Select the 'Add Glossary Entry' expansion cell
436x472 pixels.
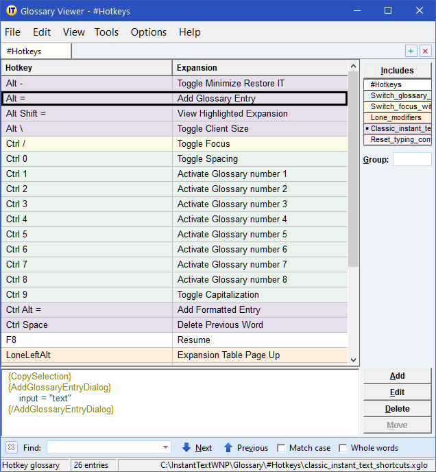[261, 98]
